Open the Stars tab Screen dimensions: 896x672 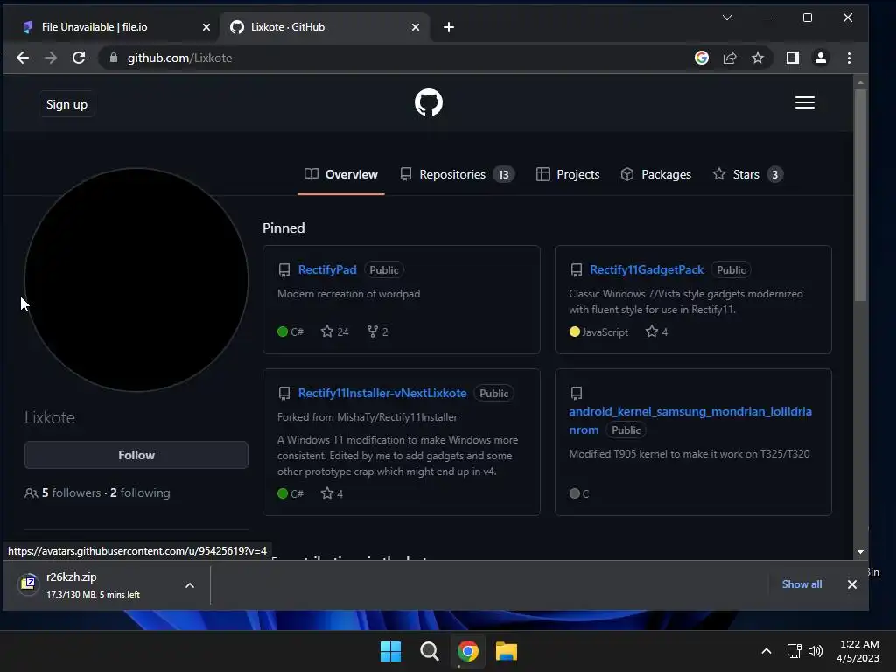pyautogui.click(x=748, y=174)
